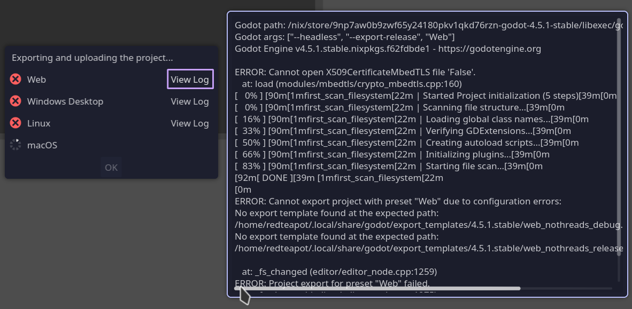Click the "DONE" first_scan_filesystem log line
The image size is (632, 309).
[339, 177]
